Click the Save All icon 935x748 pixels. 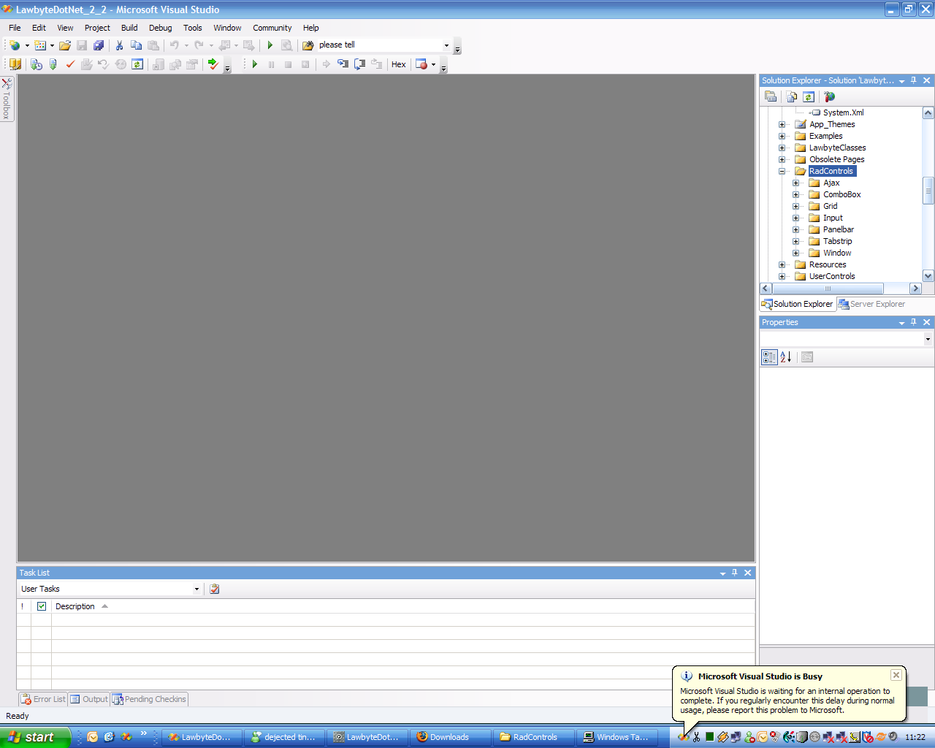click(99, 45)
